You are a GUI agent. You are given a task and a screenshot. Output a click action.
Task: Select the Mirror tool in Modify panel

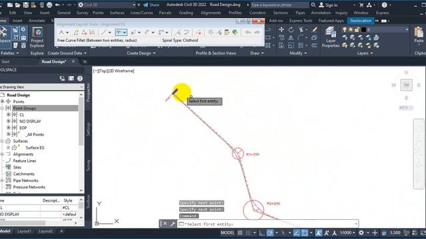click(291, 38)
